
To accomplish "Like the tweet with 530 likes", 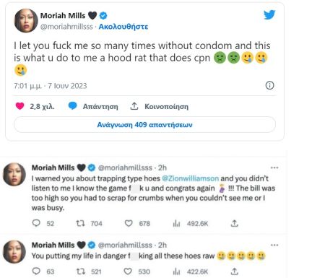I will [128, 272].
